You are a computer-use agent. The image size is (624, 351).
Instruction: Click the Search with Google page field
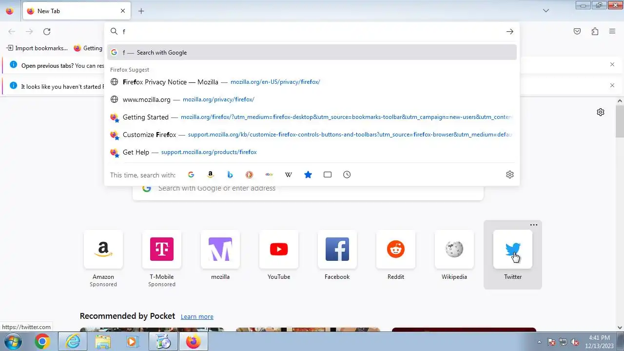(x=308, y=188)
